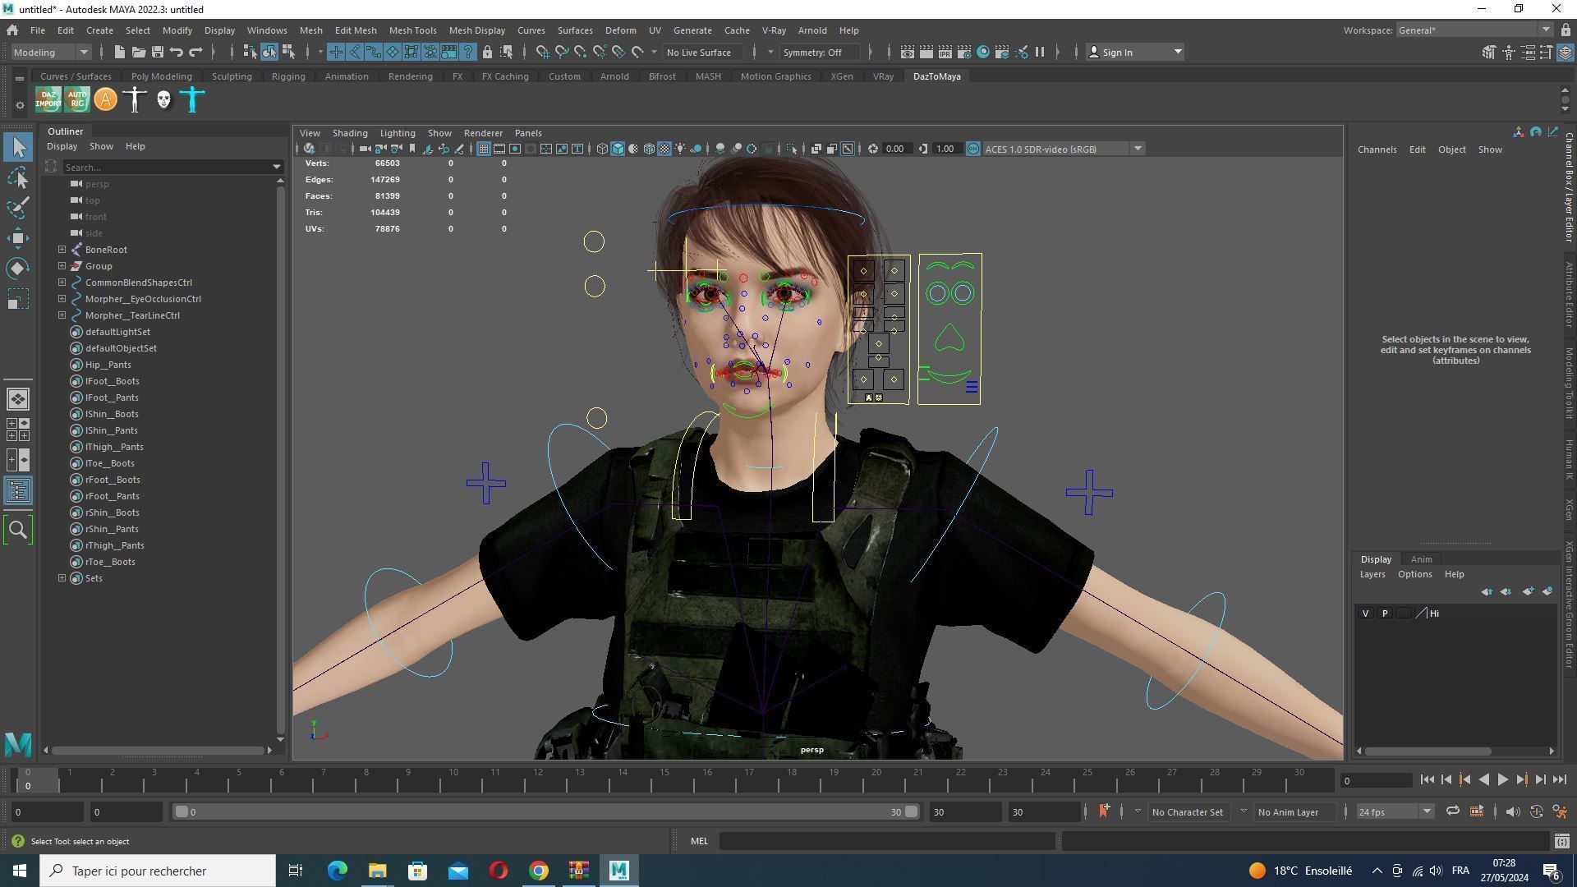The height and width of the screenshot is (887, 1577).
Task: Toggle layer visibility V box for Hi layer
Action: [1365, 614]
